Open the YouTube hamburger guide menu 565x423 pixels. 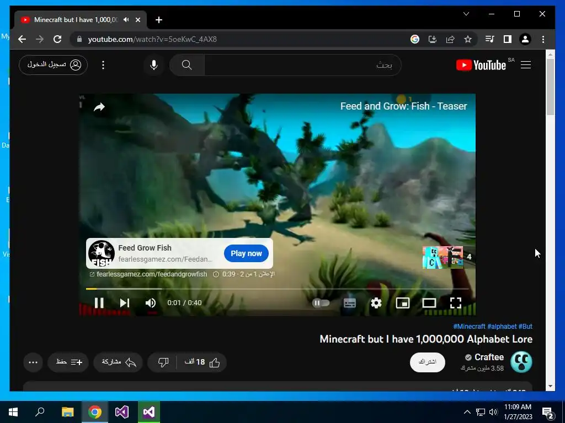pyautogui.click(x=526, y=65)
